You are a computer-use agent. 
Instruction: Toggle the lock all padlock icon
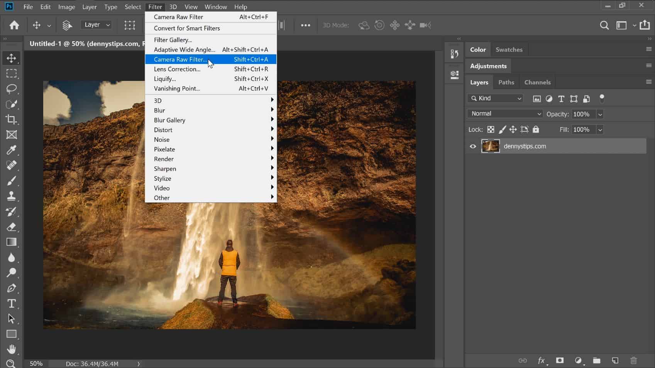(x=536, y=129)
